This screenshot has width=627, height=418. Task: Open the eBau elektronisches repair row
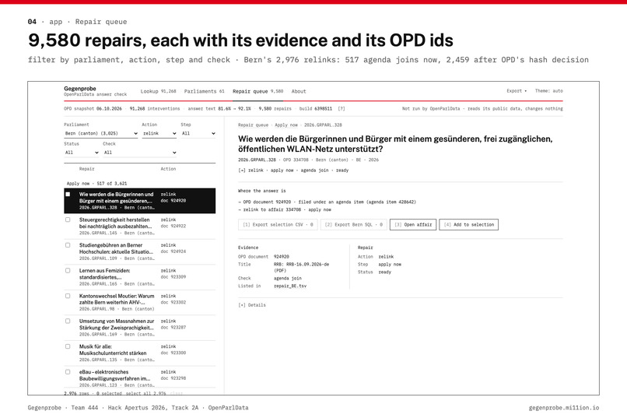139,378
